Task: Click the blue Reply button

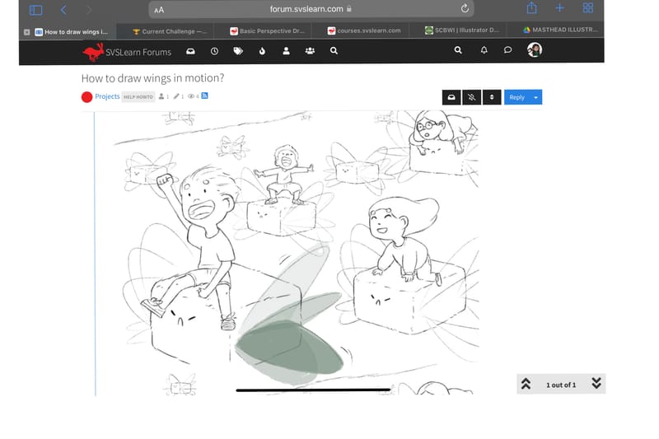Action: pos(516,97)
